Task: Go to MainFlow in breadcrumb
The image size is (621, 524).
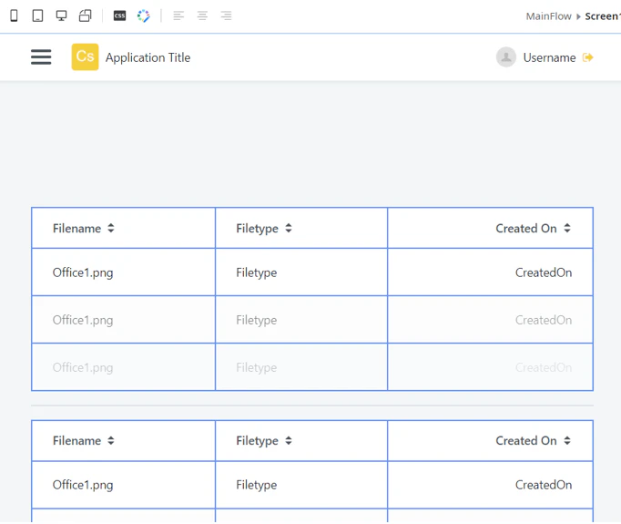Action: 548,16
